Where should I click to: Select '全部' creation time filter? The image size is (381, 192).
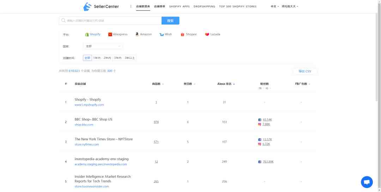pyautogui.click(x=87, y=58)
